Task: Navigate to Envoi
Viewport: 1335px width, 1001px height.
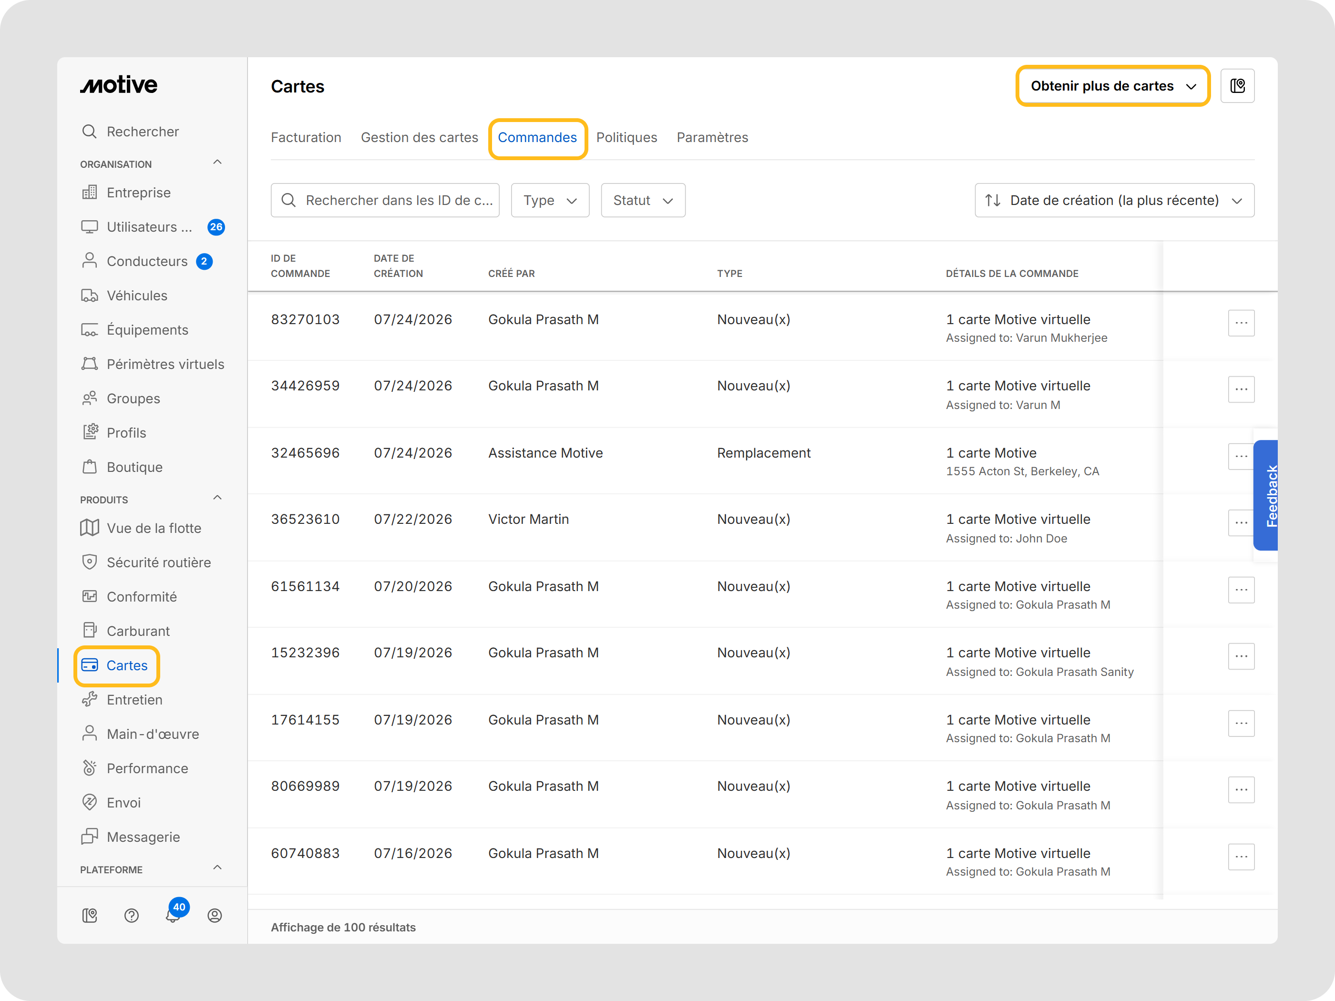Action: pos(111,804)
